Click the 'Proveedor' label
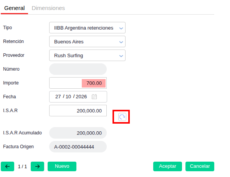The height and width of the screenshot is (177, 230). [14, 55]
